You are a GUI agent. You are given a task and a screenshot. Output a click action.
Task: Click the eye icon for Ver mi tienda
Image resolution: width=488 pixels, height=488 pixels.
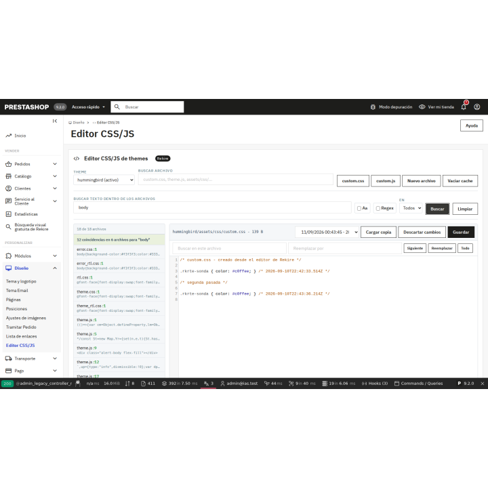[x=422, y=107]
